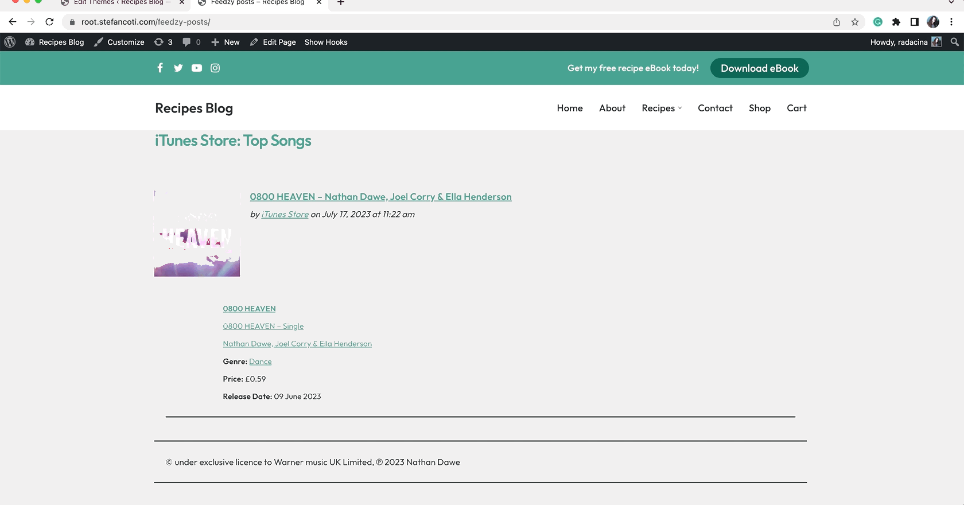This screenshot has height=505, width=964.
Task: Open the About page from navigation
Action: [x=612, y=108]
